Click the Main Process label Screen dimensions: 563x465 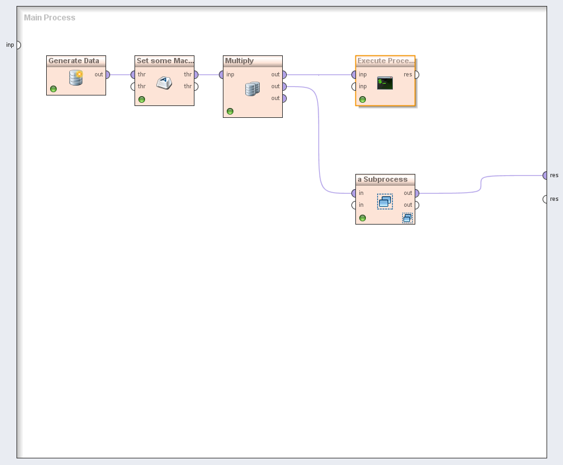pos(49,18)
